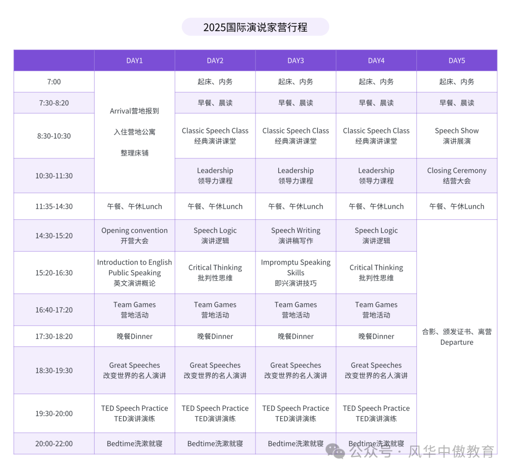Click DAY1 Bedtime洗漱就寝 cell
511x472 pixels.
coord(134,443)
